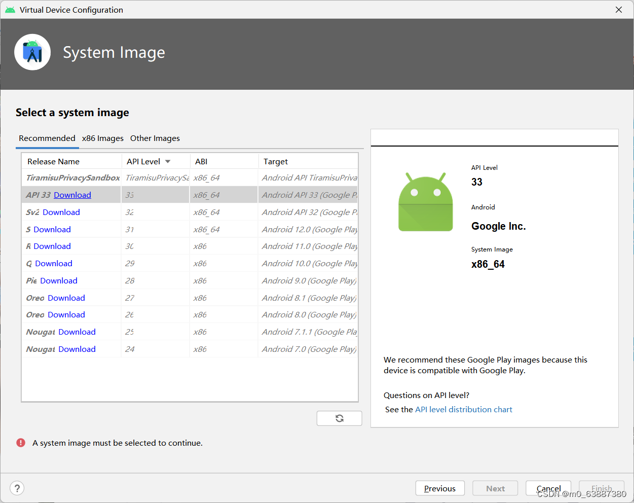The height and width of the screenshot is (503, 634).
Task: Download the R system image
Action: 52,246
